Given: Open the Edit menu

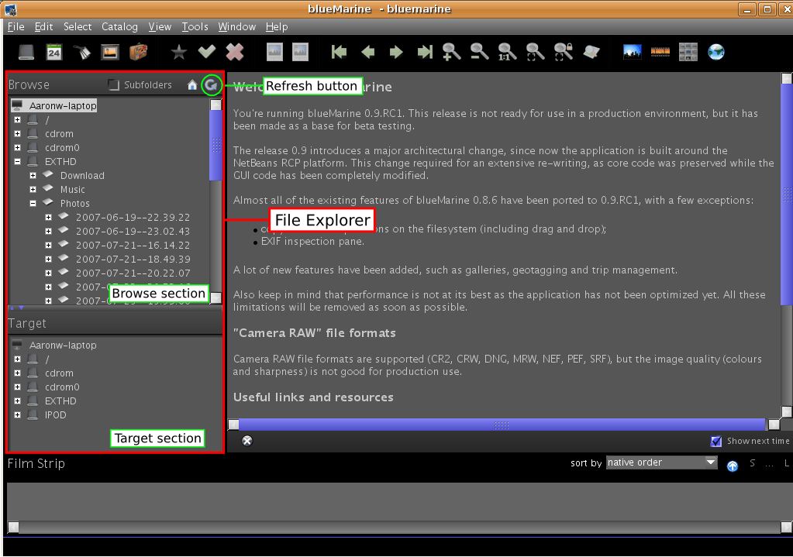Looking at the screenshot, I should [43, 27].
